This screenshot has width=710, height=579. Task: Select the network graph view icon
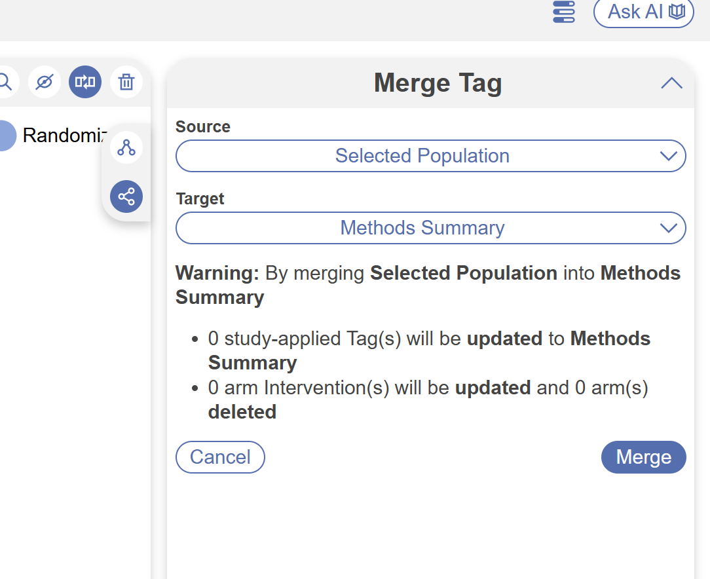(x=126, y=196)
